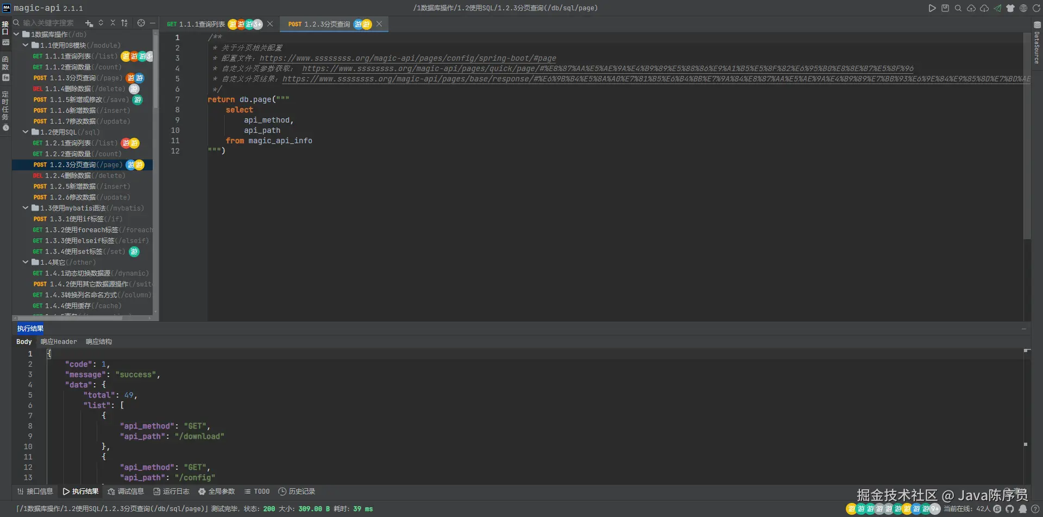Open the TODO bottom tab

[x=257, y=492]
